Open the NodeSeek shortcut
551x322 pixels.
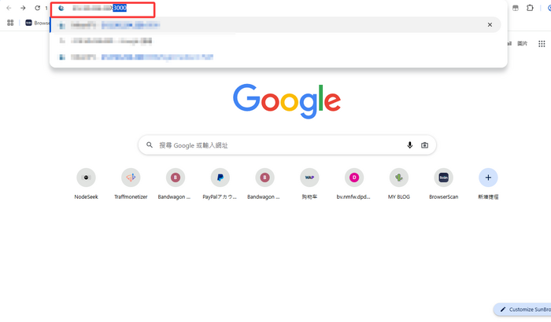point(86,178)
